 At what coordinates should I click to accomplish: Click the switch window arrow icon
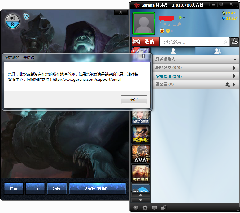click(x=164, y=208)
